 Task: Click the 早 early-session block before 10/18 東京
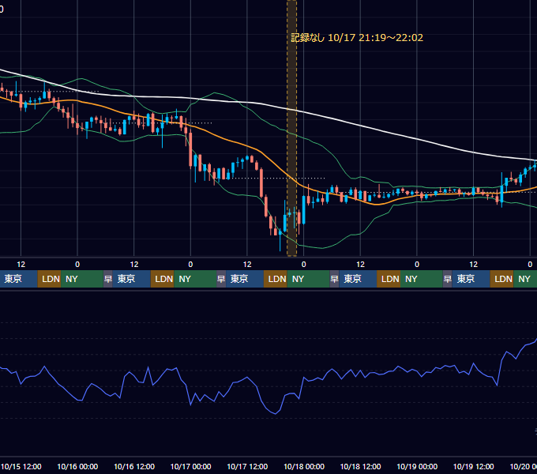pos(334,279)
